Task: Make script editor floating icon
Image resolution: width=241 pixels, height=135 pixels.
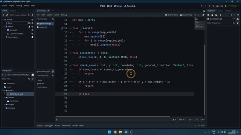Action: click(x=203, y=15)
